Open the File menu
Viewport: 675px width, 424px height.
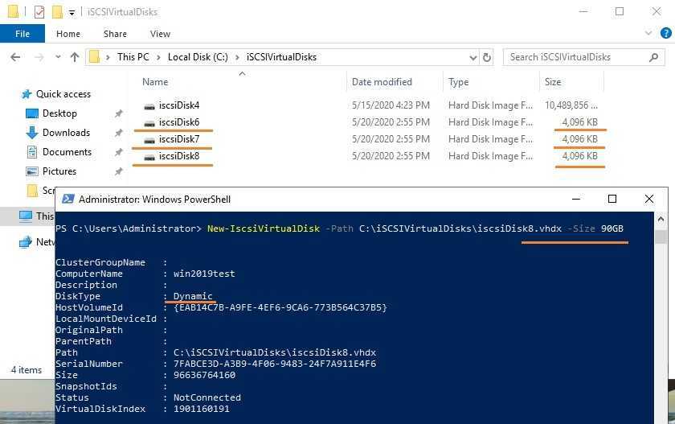tap(22, 34)
